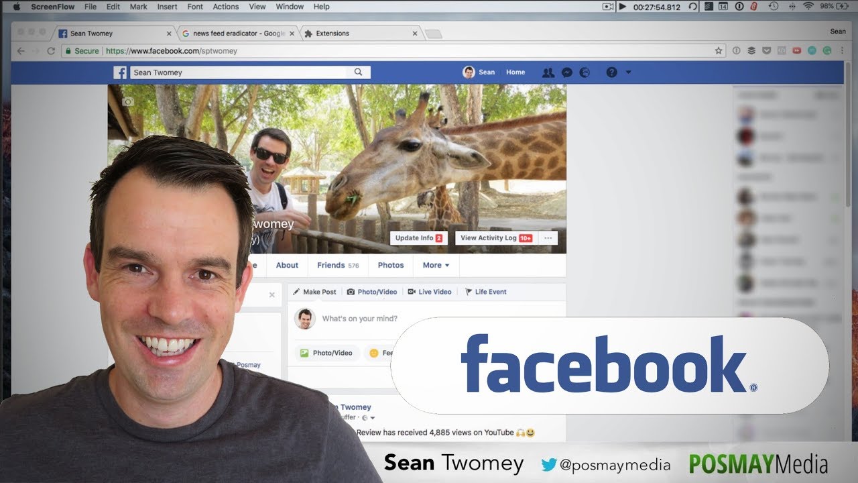858x483 pixels.
Task: Click the Pocket extension icon
Action: [767, 51]
